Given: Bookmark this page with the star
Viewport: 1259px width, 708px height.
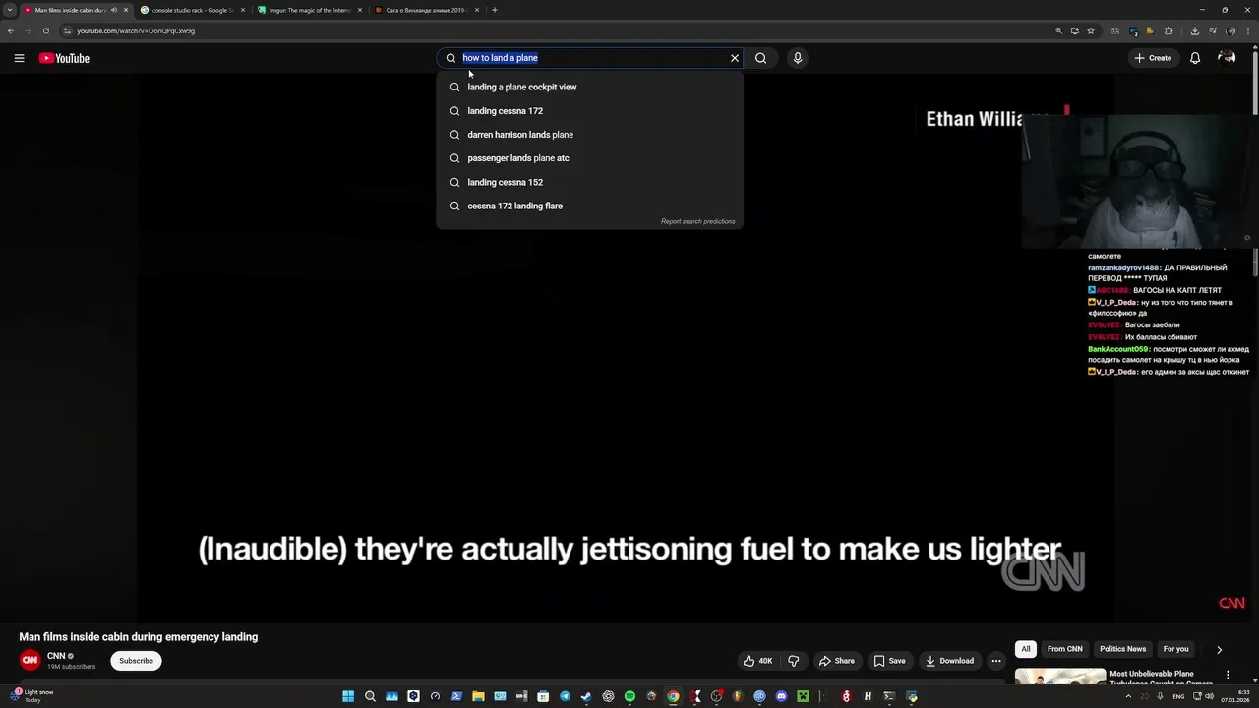Looking at the screenshot, I should pyautogui.click(x=1091, y=30).
